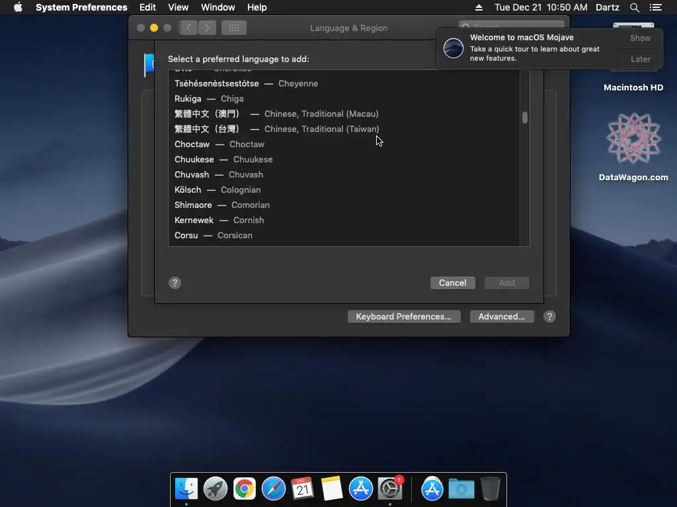The image size is (677, 507).
Task: Open the View menu
Action: click(179, 7)
